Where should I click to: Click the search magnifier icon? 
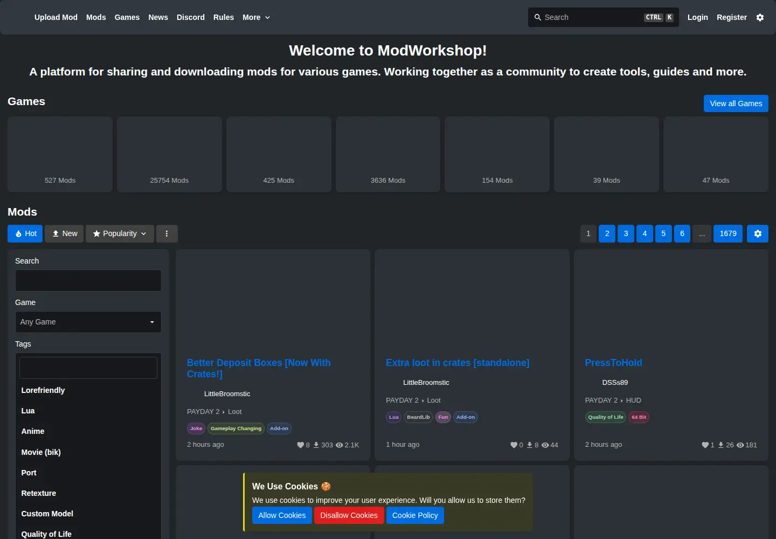(537, 17)
